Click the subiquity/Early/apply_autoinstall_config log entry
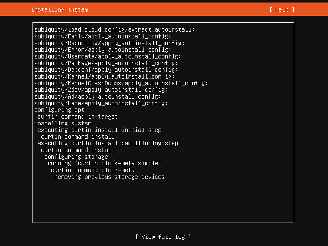The width and height of the screenshot is (328, 246). click(103, 36)
